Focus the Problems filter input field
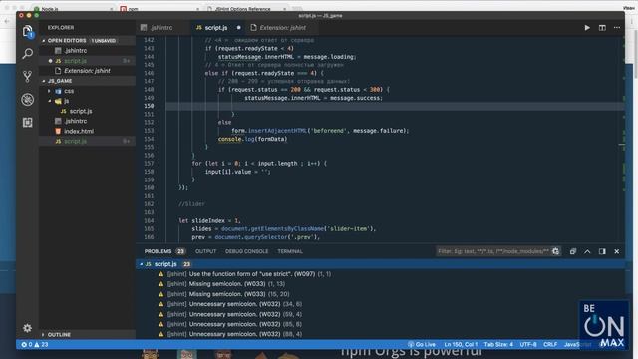 pyautogui.click(x=493, y=251)
